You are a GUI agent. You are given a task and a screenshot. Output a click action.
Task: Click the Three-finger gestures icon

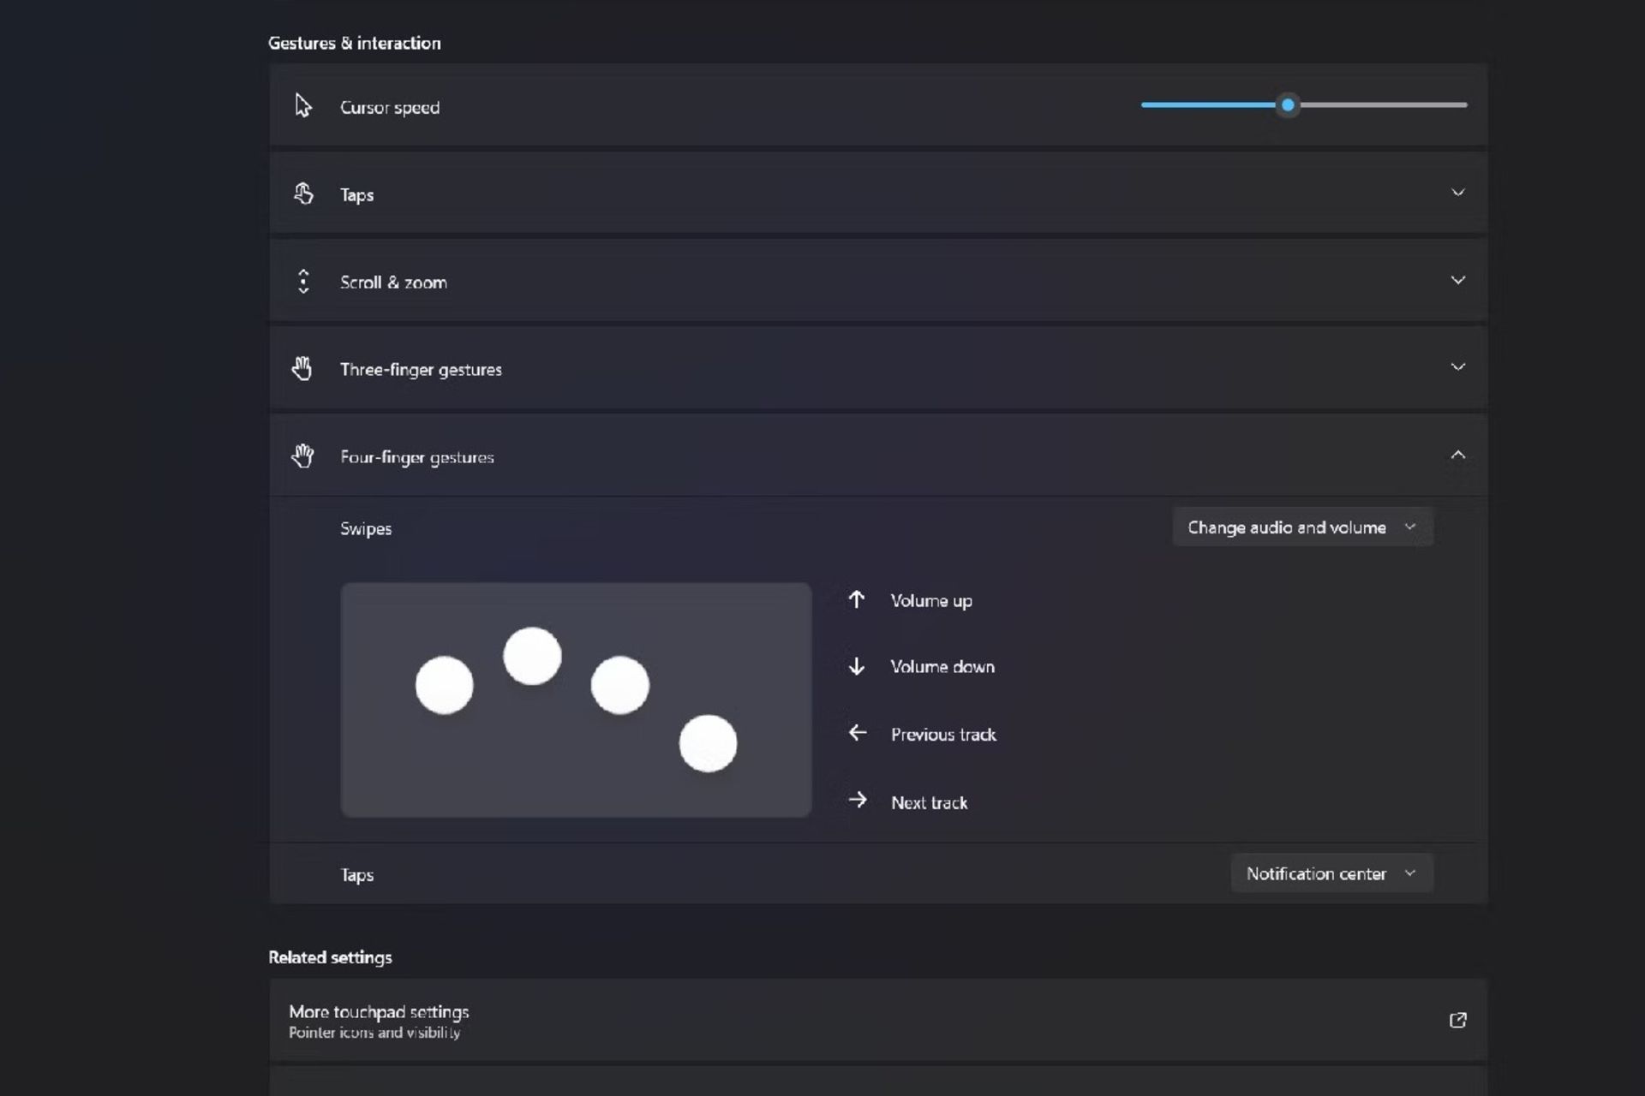click(302, 368)
